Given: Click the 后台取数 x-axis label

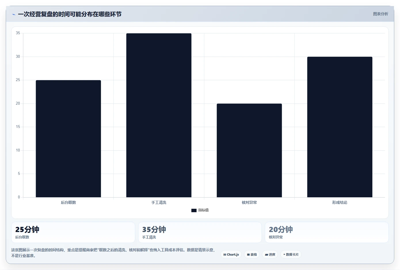Looking at the screenshot, I should pyautogui.click(x=68, y=202).
